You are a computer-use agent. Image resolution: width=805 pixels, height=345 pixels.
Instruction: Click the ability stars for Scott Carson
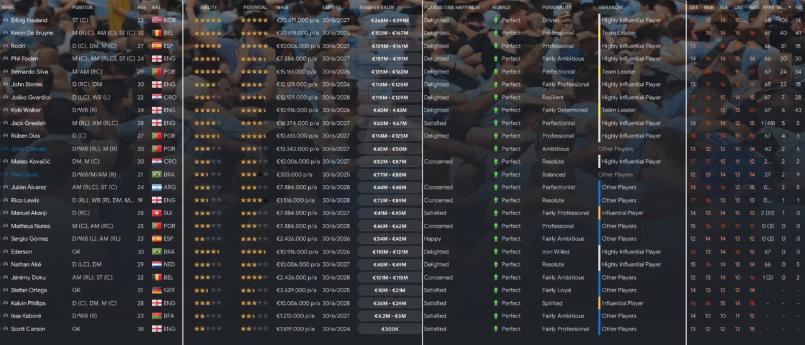pyautogui.click(x=208, y=329)
